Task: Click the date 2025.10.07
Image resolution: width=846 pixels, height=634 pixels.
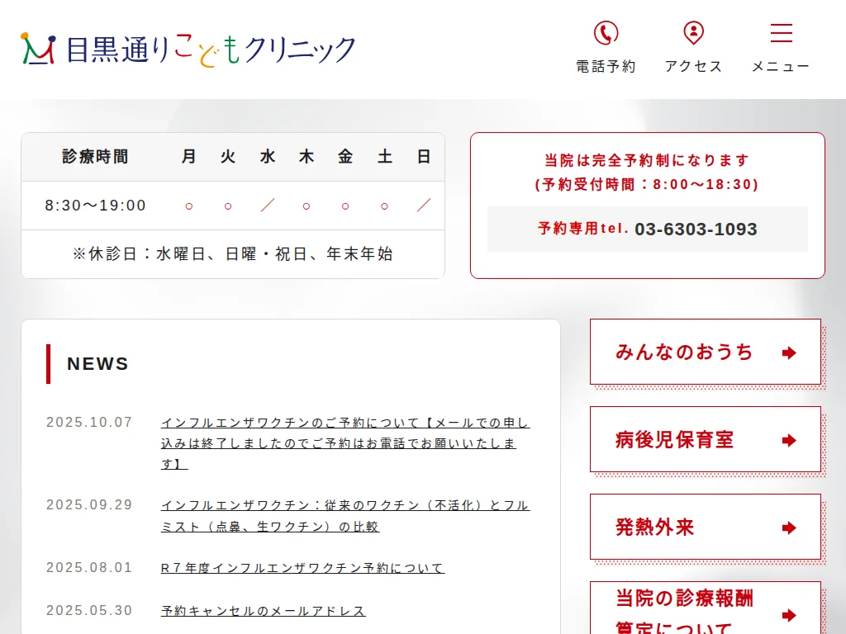Action: pos(89,422)
